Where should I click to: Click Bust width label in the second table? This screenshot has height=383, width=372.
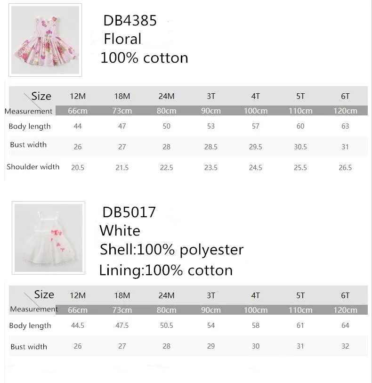pos(29,347)
